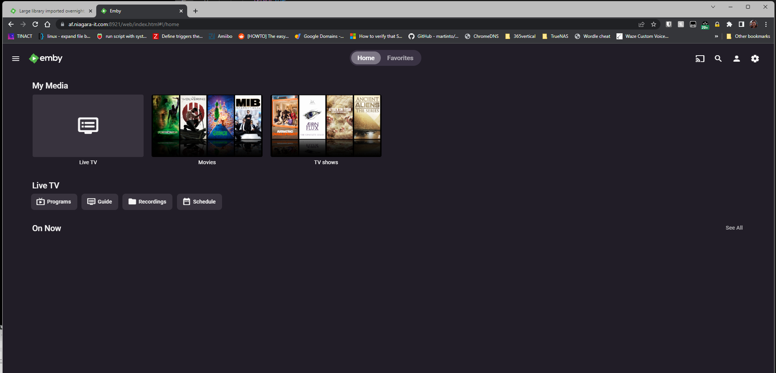Open the GitHub martinto bookmark

click(x=434, y=36)
